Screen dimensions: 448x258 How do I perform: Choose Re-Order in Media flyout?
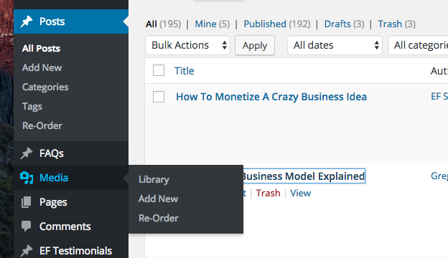click(x=159, y=218)
